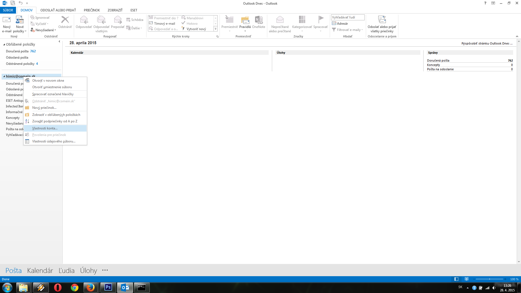The image size is (521, 293).
Task: Choose Spracovať označené hlavičky
Action: click(x=55, y=94)
